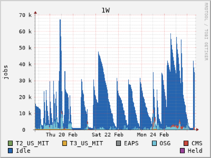Select the Idle legend label
Viewport: 211px width, 158px height.
point(23,150)
